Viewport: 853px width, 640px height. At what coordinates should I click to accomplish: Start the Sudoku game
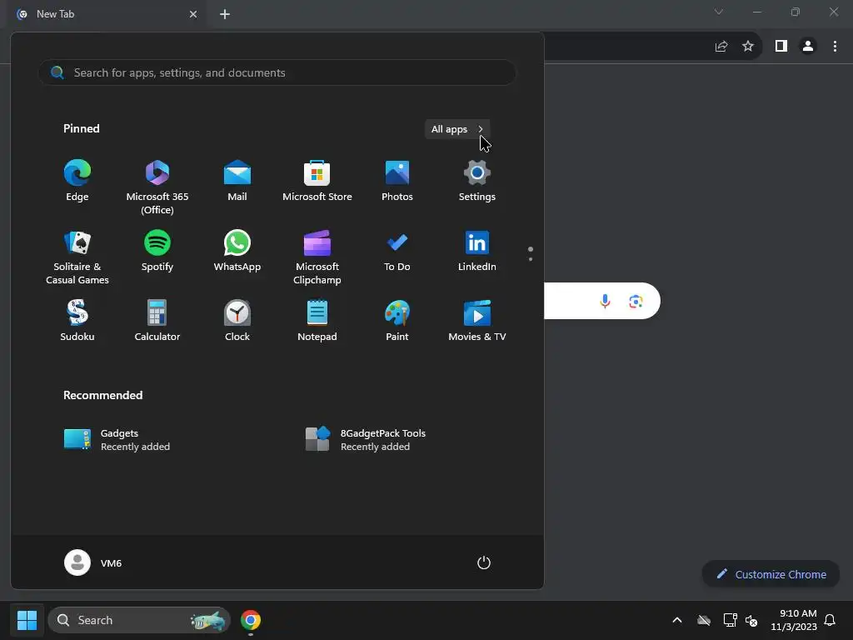click(77, 321)
